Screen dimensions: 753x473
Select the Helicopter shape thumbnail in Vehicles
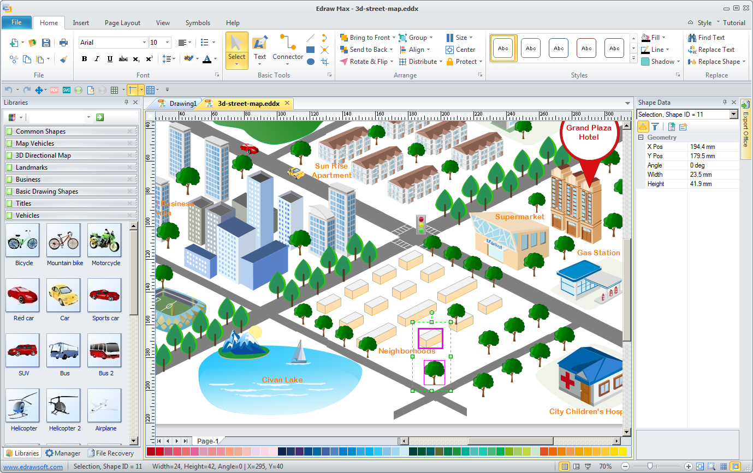click(22, 405)
